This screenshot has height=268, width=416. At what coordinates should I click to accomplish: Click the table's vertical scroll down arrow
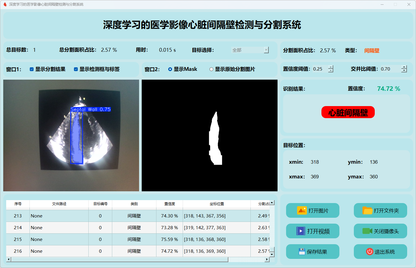coord(272,254)
